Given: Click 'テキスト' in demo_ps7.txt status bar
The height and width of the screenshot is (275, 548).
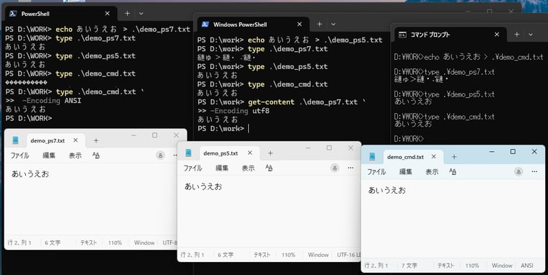Looking at the screenshot, I should [x=89, y=243].
